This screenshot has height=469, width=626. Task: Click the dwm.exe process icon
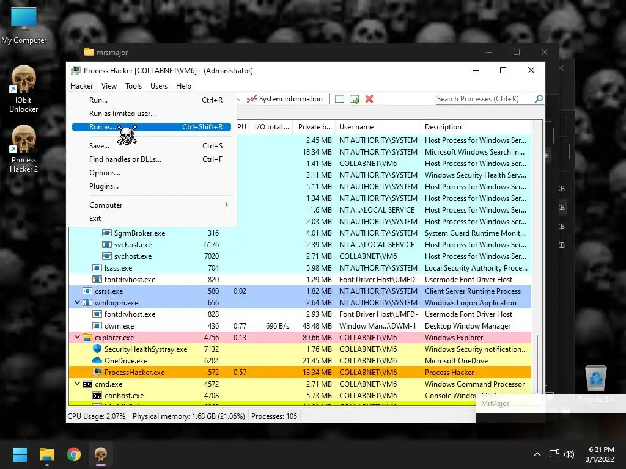[97, 326]
